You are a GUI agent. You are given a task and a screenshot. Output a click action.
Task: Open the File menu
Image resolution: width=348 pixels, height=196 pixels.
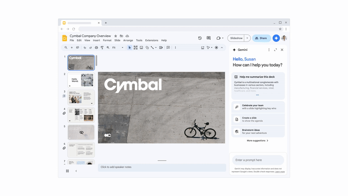pyautogui.click(x=72, y=41)
